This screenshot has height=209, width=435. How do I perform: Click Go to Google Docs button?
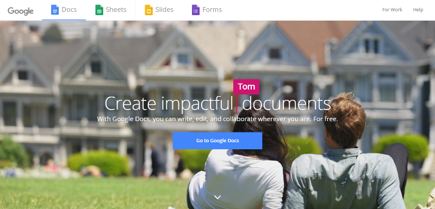(217, 141)
